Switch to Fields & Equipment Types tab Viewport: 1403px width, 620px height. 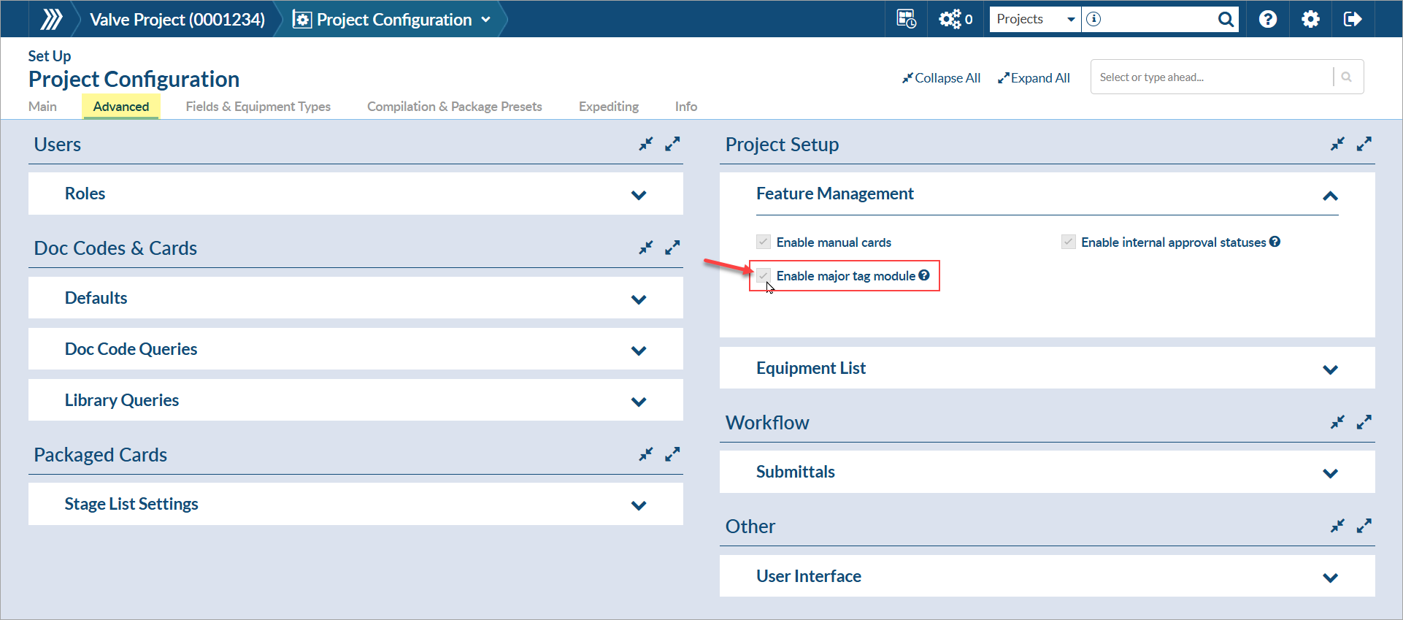click(258, 107)
